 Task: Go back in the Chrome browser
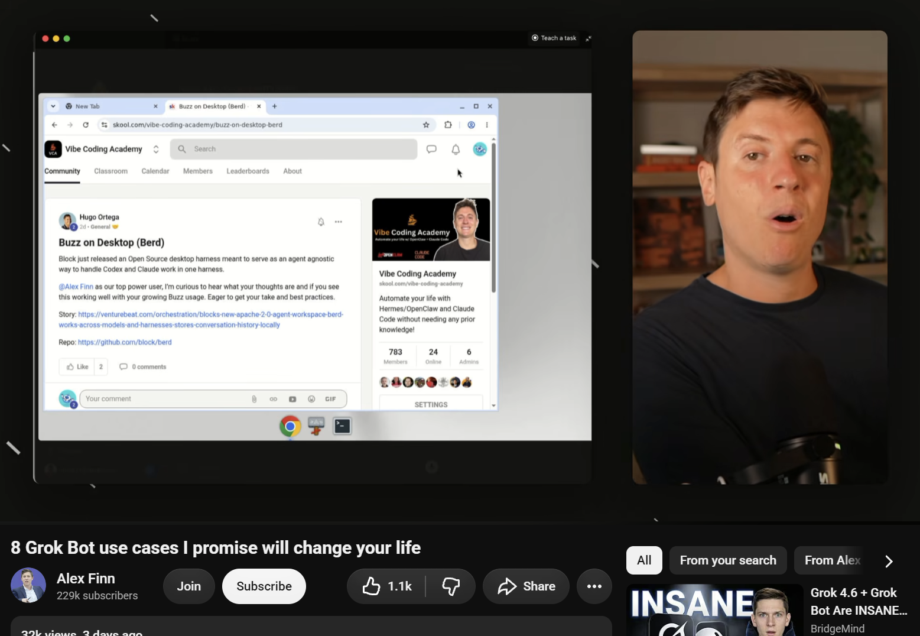54,125
